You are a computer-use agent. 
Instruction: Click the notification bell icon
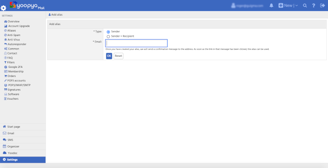click(x=271, y=6)
